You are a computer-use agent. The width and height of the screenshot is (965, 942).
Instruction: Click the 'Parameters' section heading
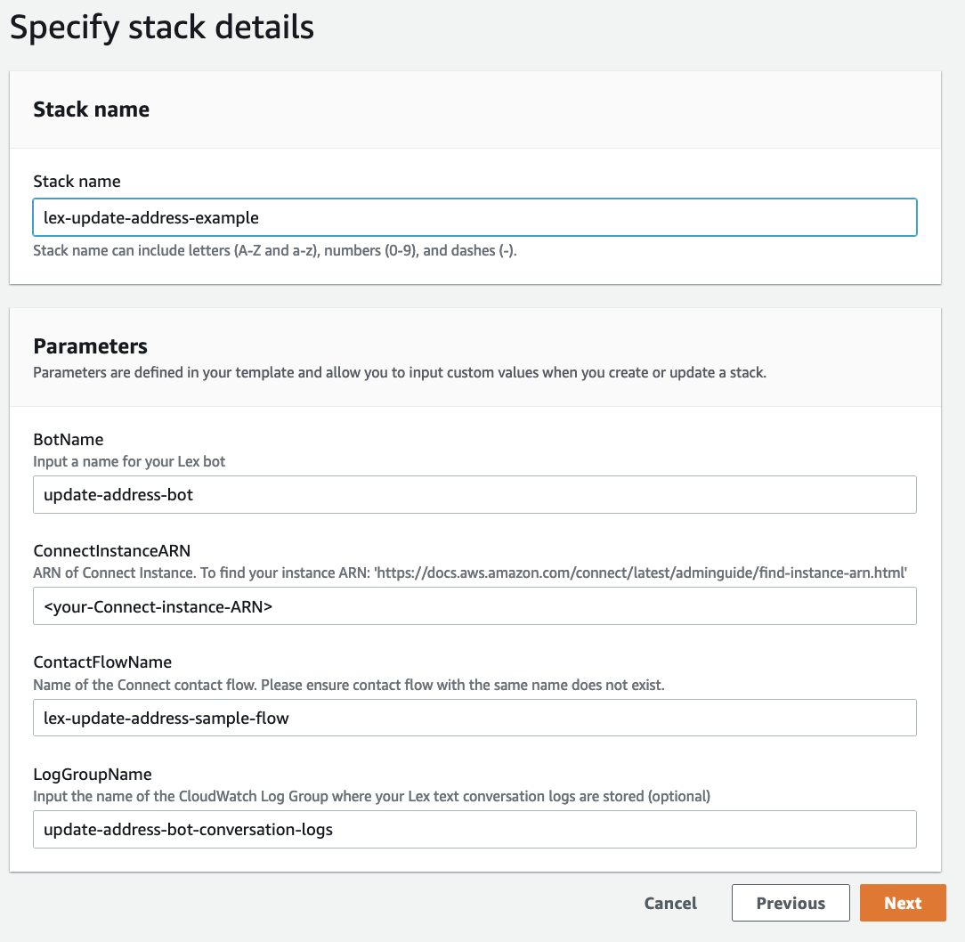(90, 345)
